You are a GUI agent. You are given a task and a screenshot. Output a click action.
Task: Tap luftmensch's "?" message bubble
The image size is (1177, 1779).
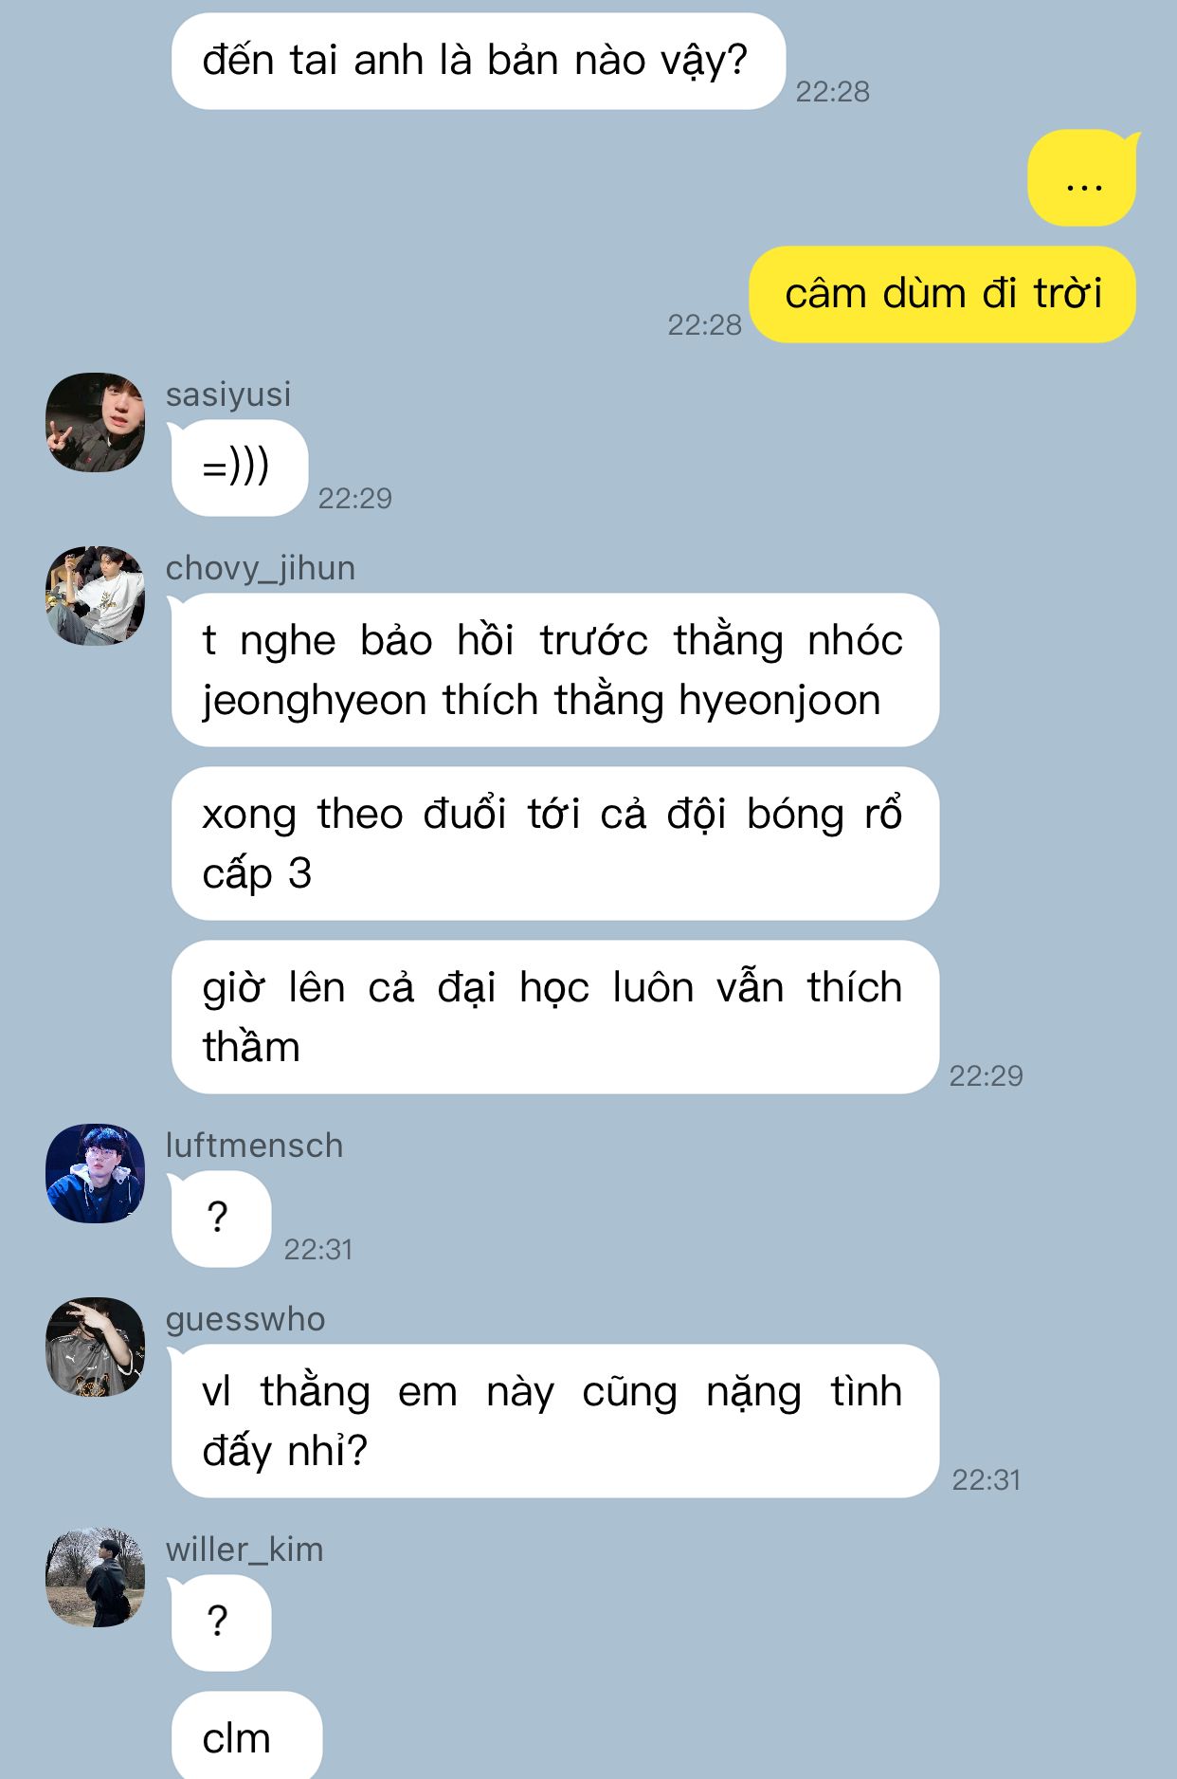click(220, 1219)
